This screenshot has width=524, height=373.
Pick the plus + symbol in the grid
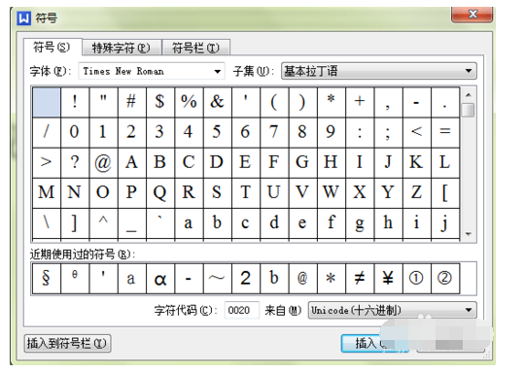[360, 102]
